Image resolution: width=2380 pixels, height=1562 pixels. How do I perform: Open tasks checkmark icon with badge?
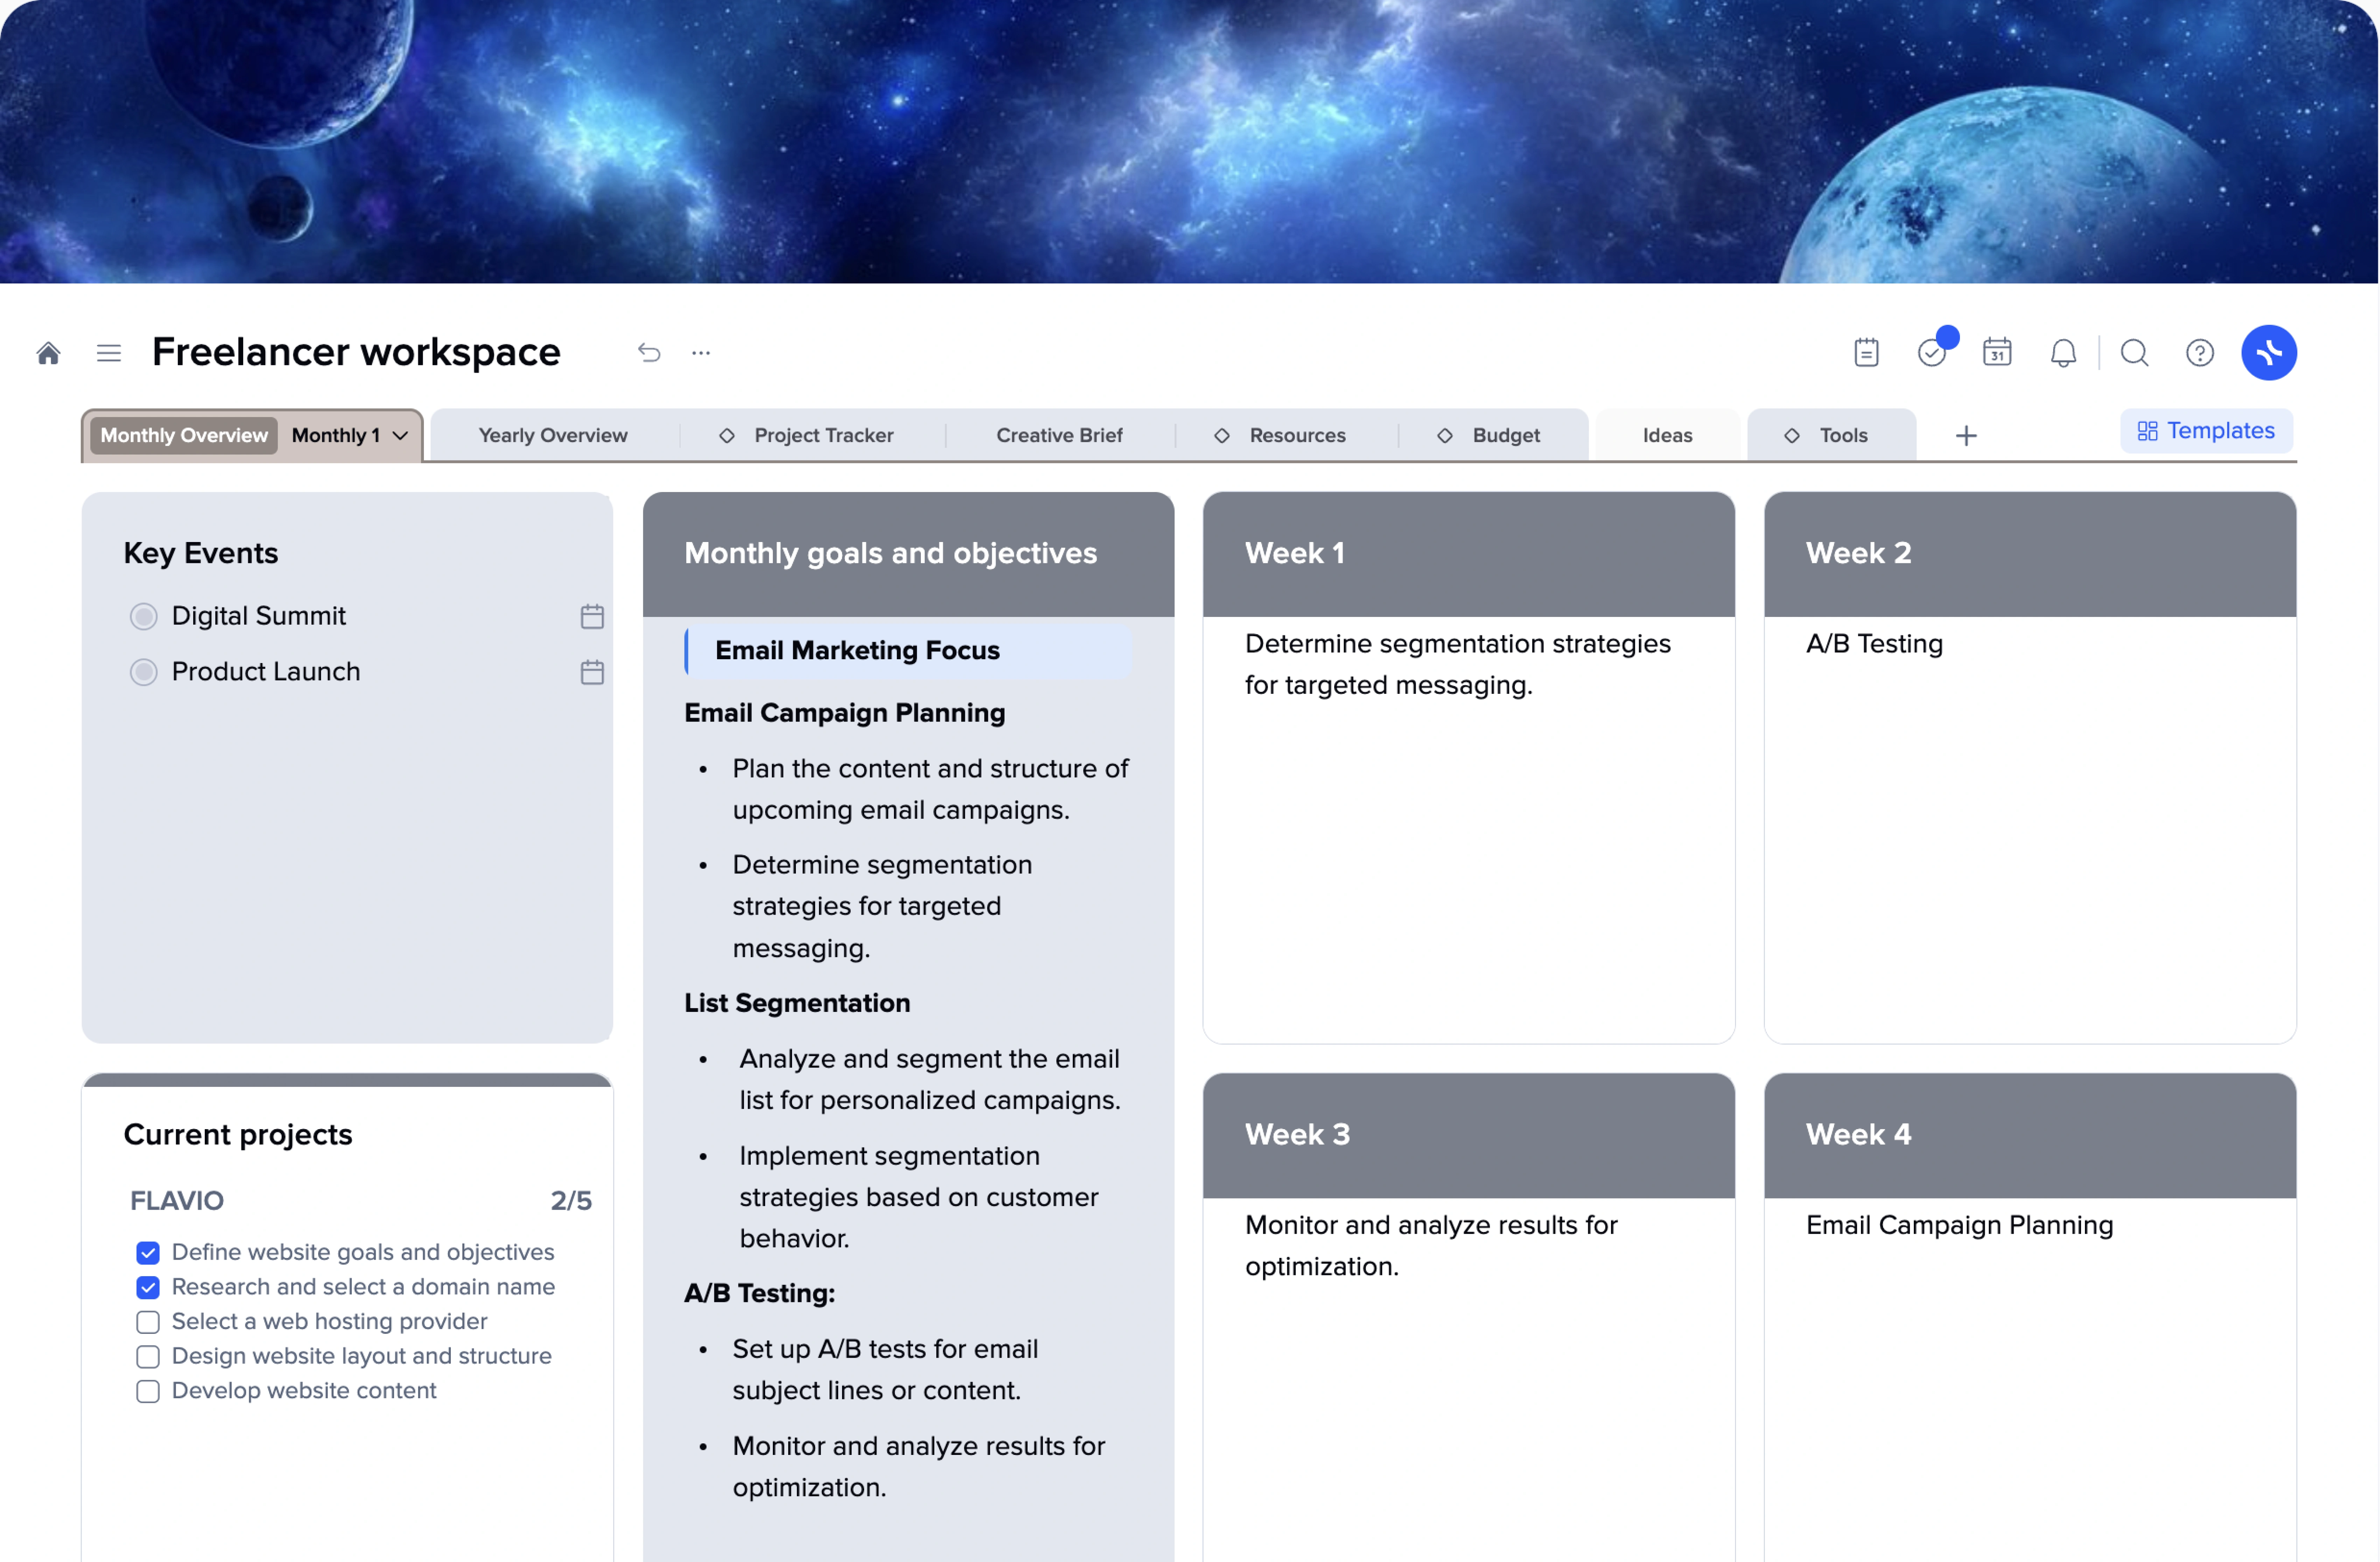point(1932,353)
